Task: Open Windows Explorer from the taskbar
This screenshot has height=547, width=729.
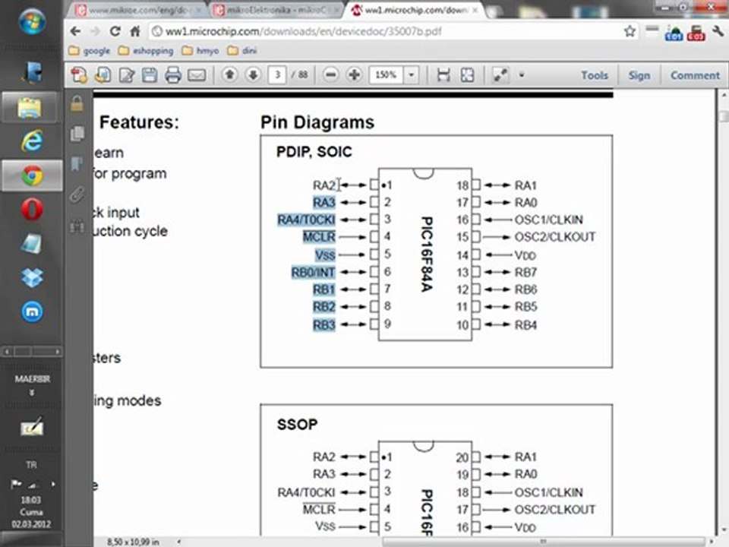Action: (31, 108)
